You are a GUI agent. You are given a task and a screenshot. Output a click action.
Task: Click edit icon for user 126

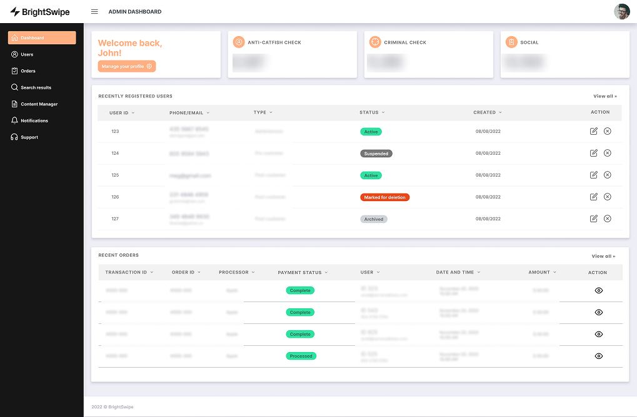click(594, 197)
